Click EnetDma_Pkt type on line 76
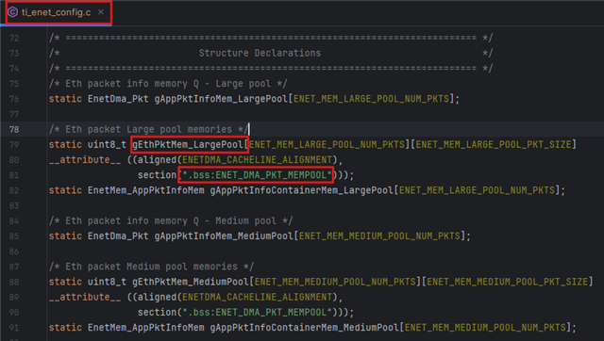Screen dimensions: 604x341 (118, 99)
